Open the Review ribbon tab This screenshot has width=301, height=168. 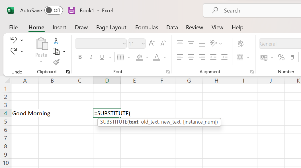(194, 27)
